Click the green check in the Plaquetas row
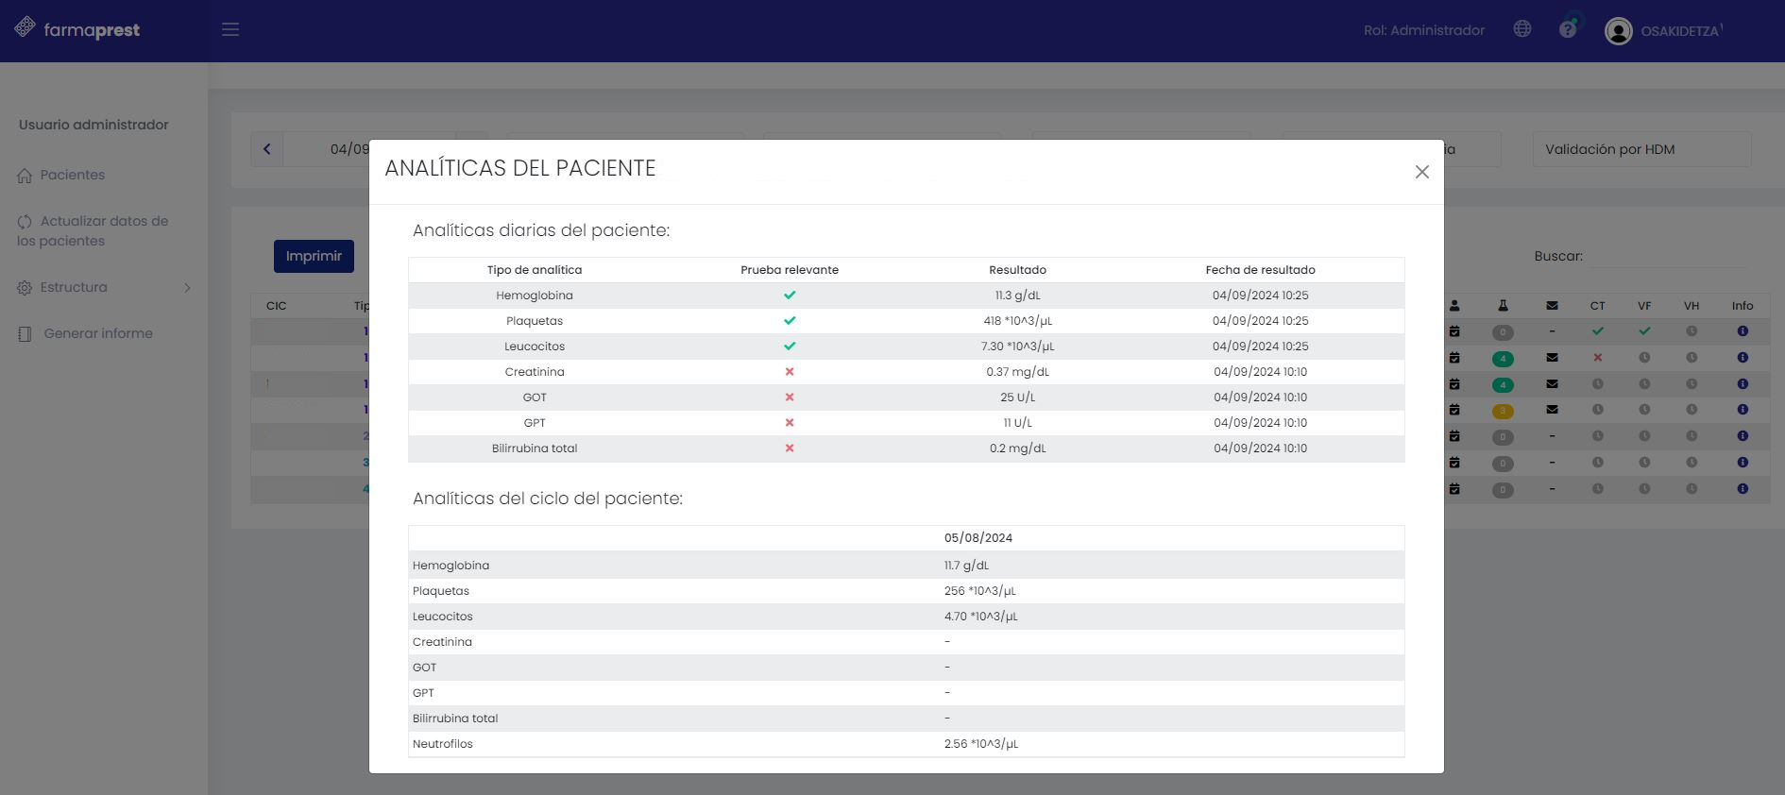Viewport: 1785px width, 795px height. [x=790, y=321]
